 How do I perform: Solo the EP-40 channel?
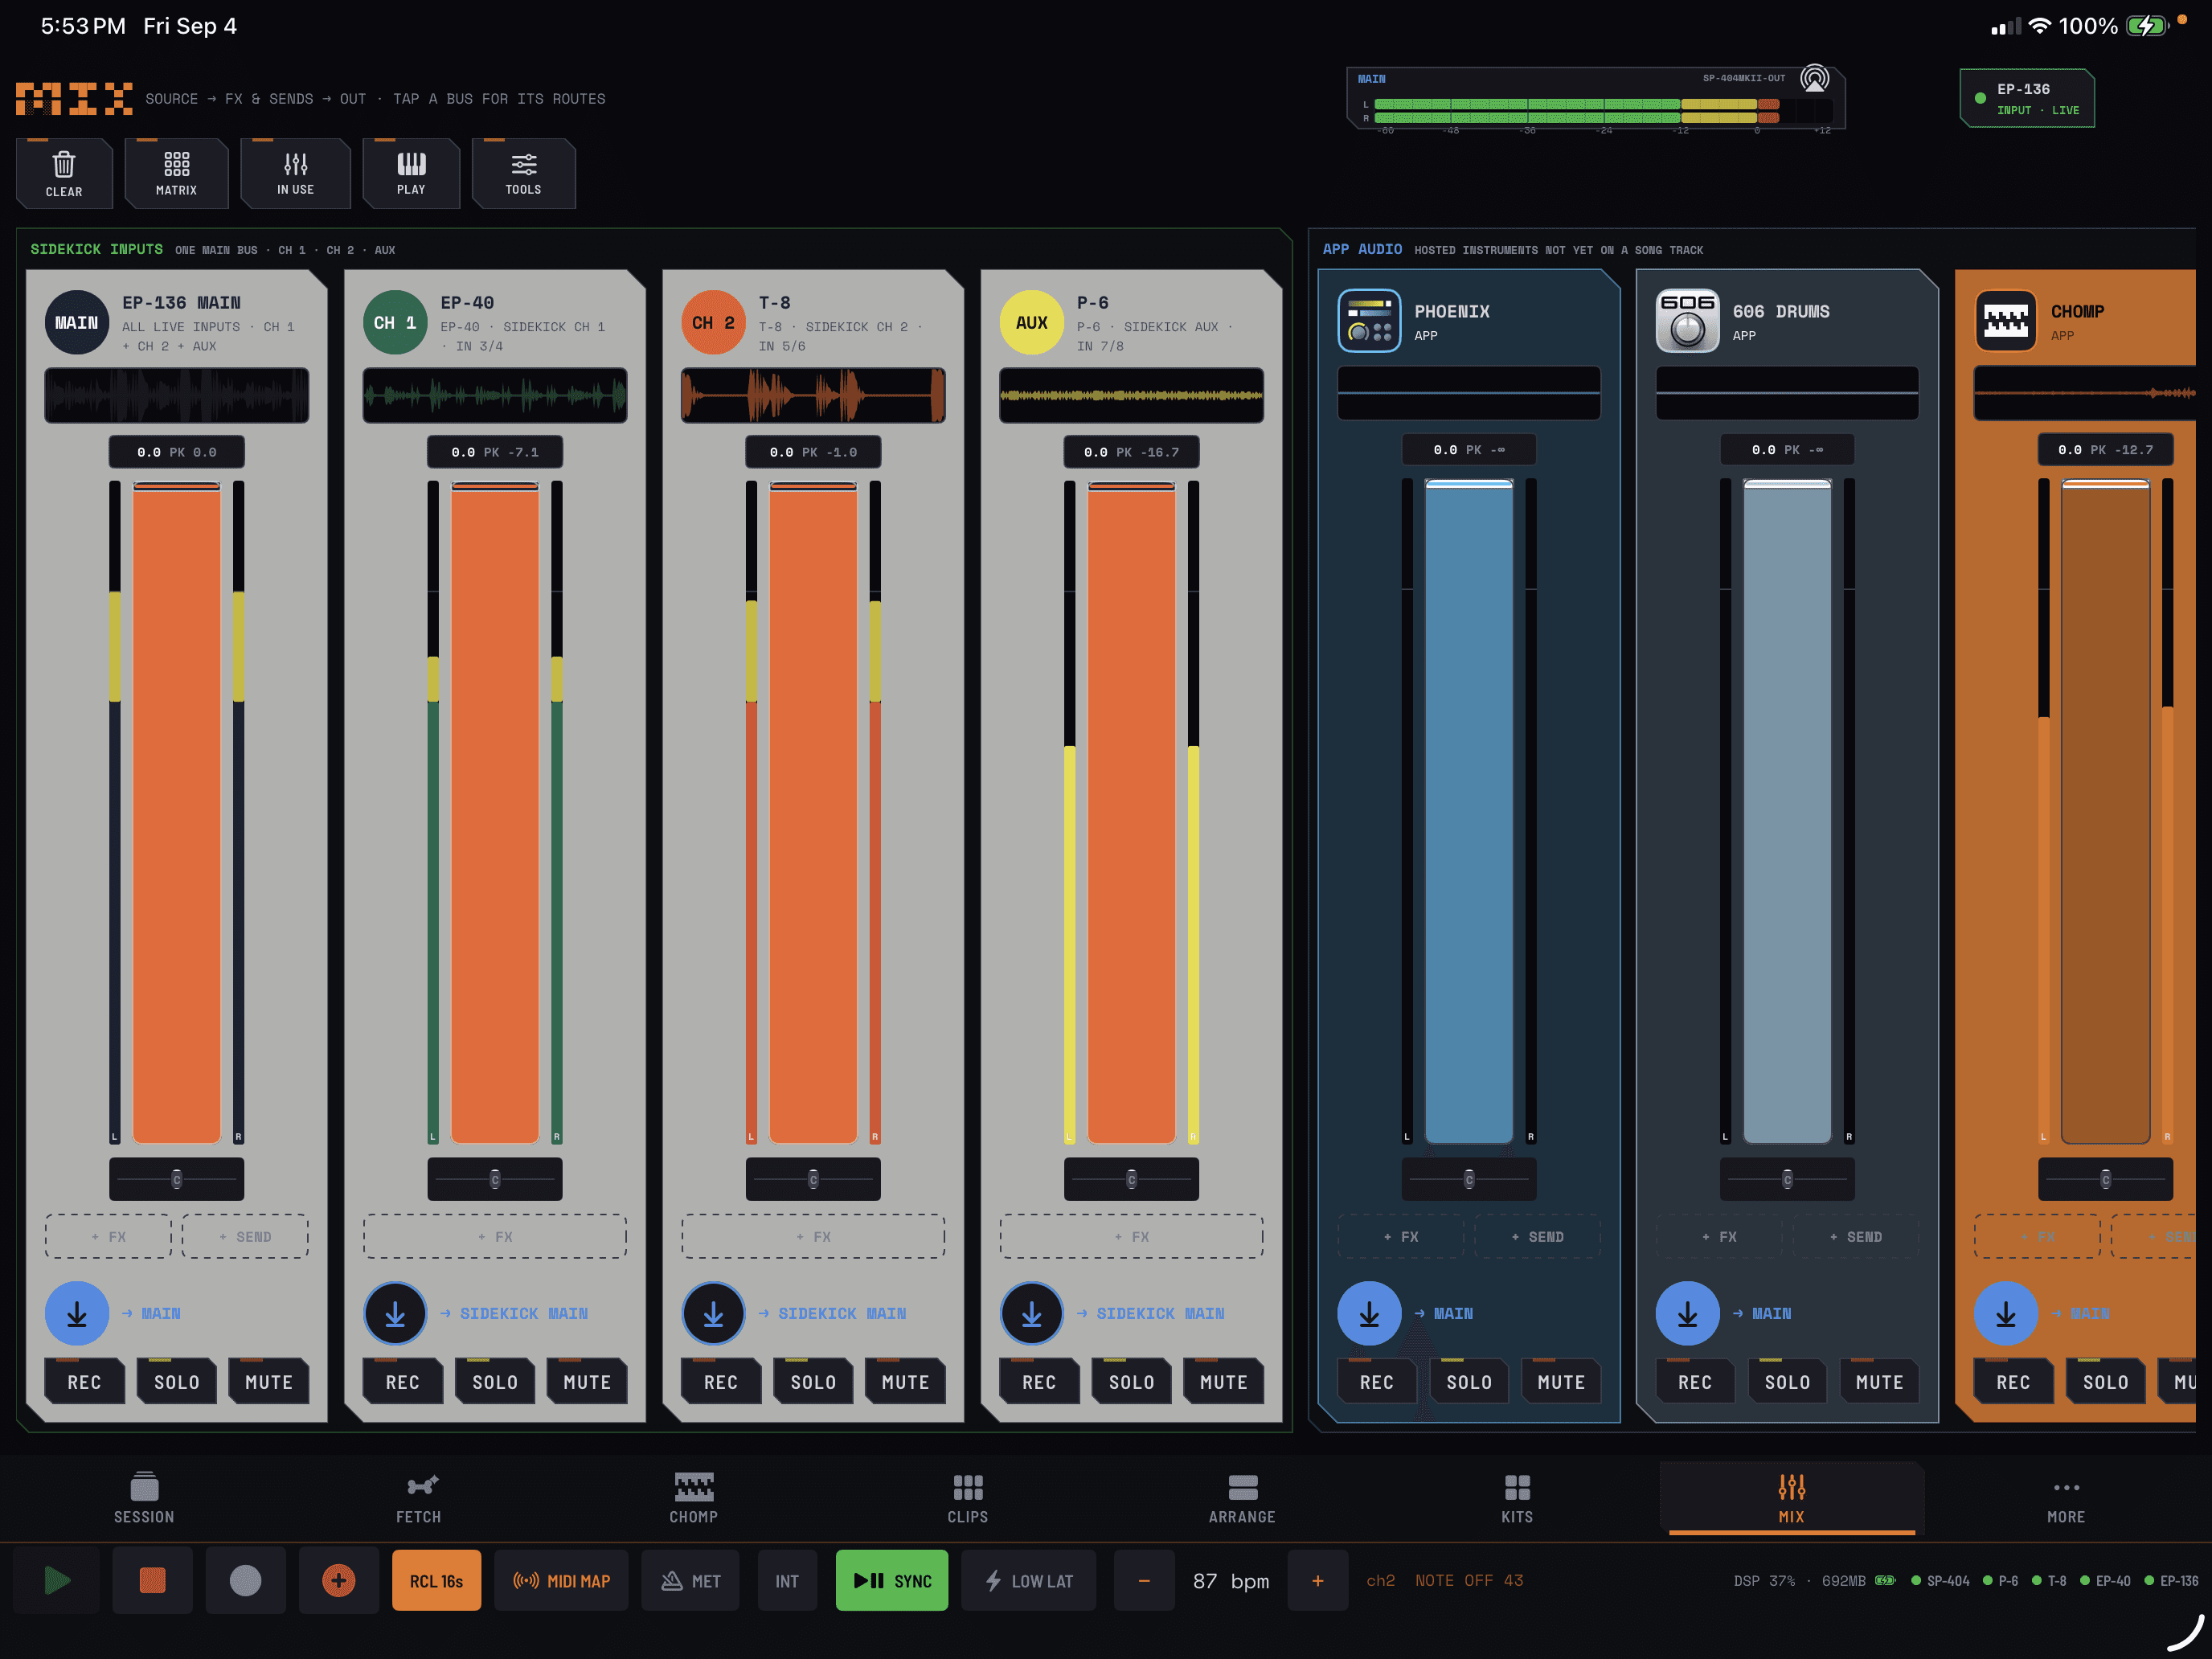495,1381
